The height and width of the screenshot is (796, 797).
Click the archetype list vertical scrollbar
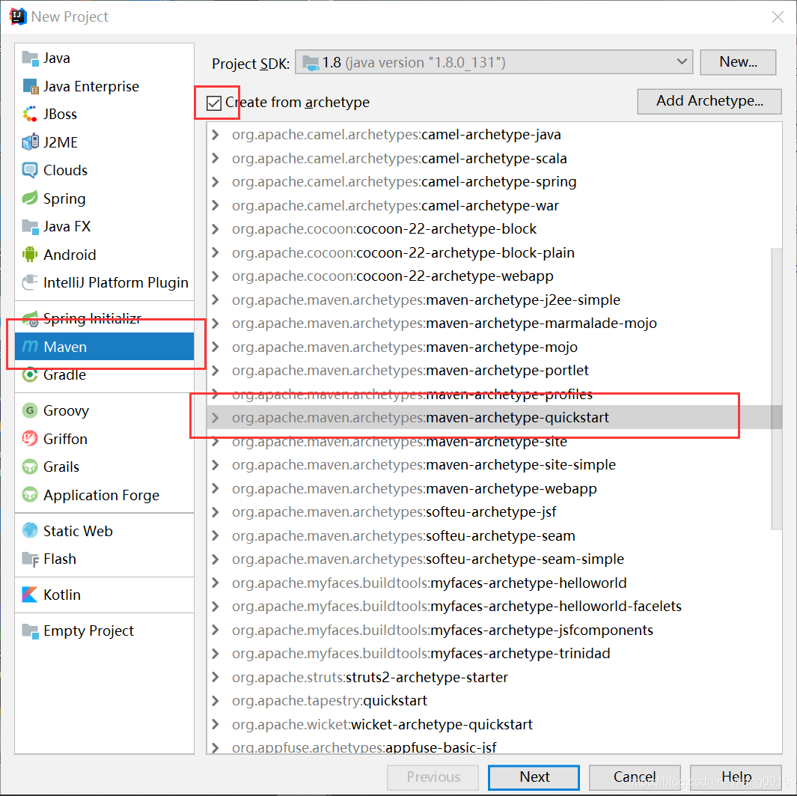[x=776, y=389]
